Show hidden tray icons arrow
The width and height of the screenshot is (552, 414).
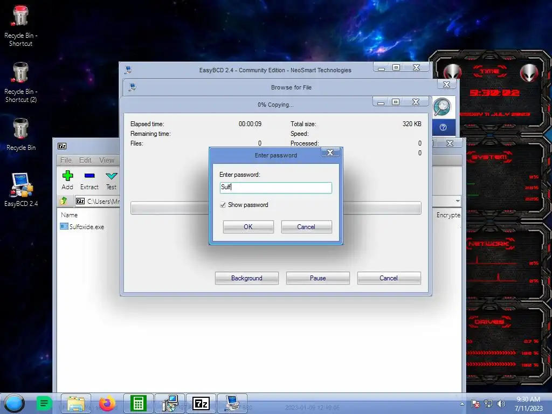462,404
